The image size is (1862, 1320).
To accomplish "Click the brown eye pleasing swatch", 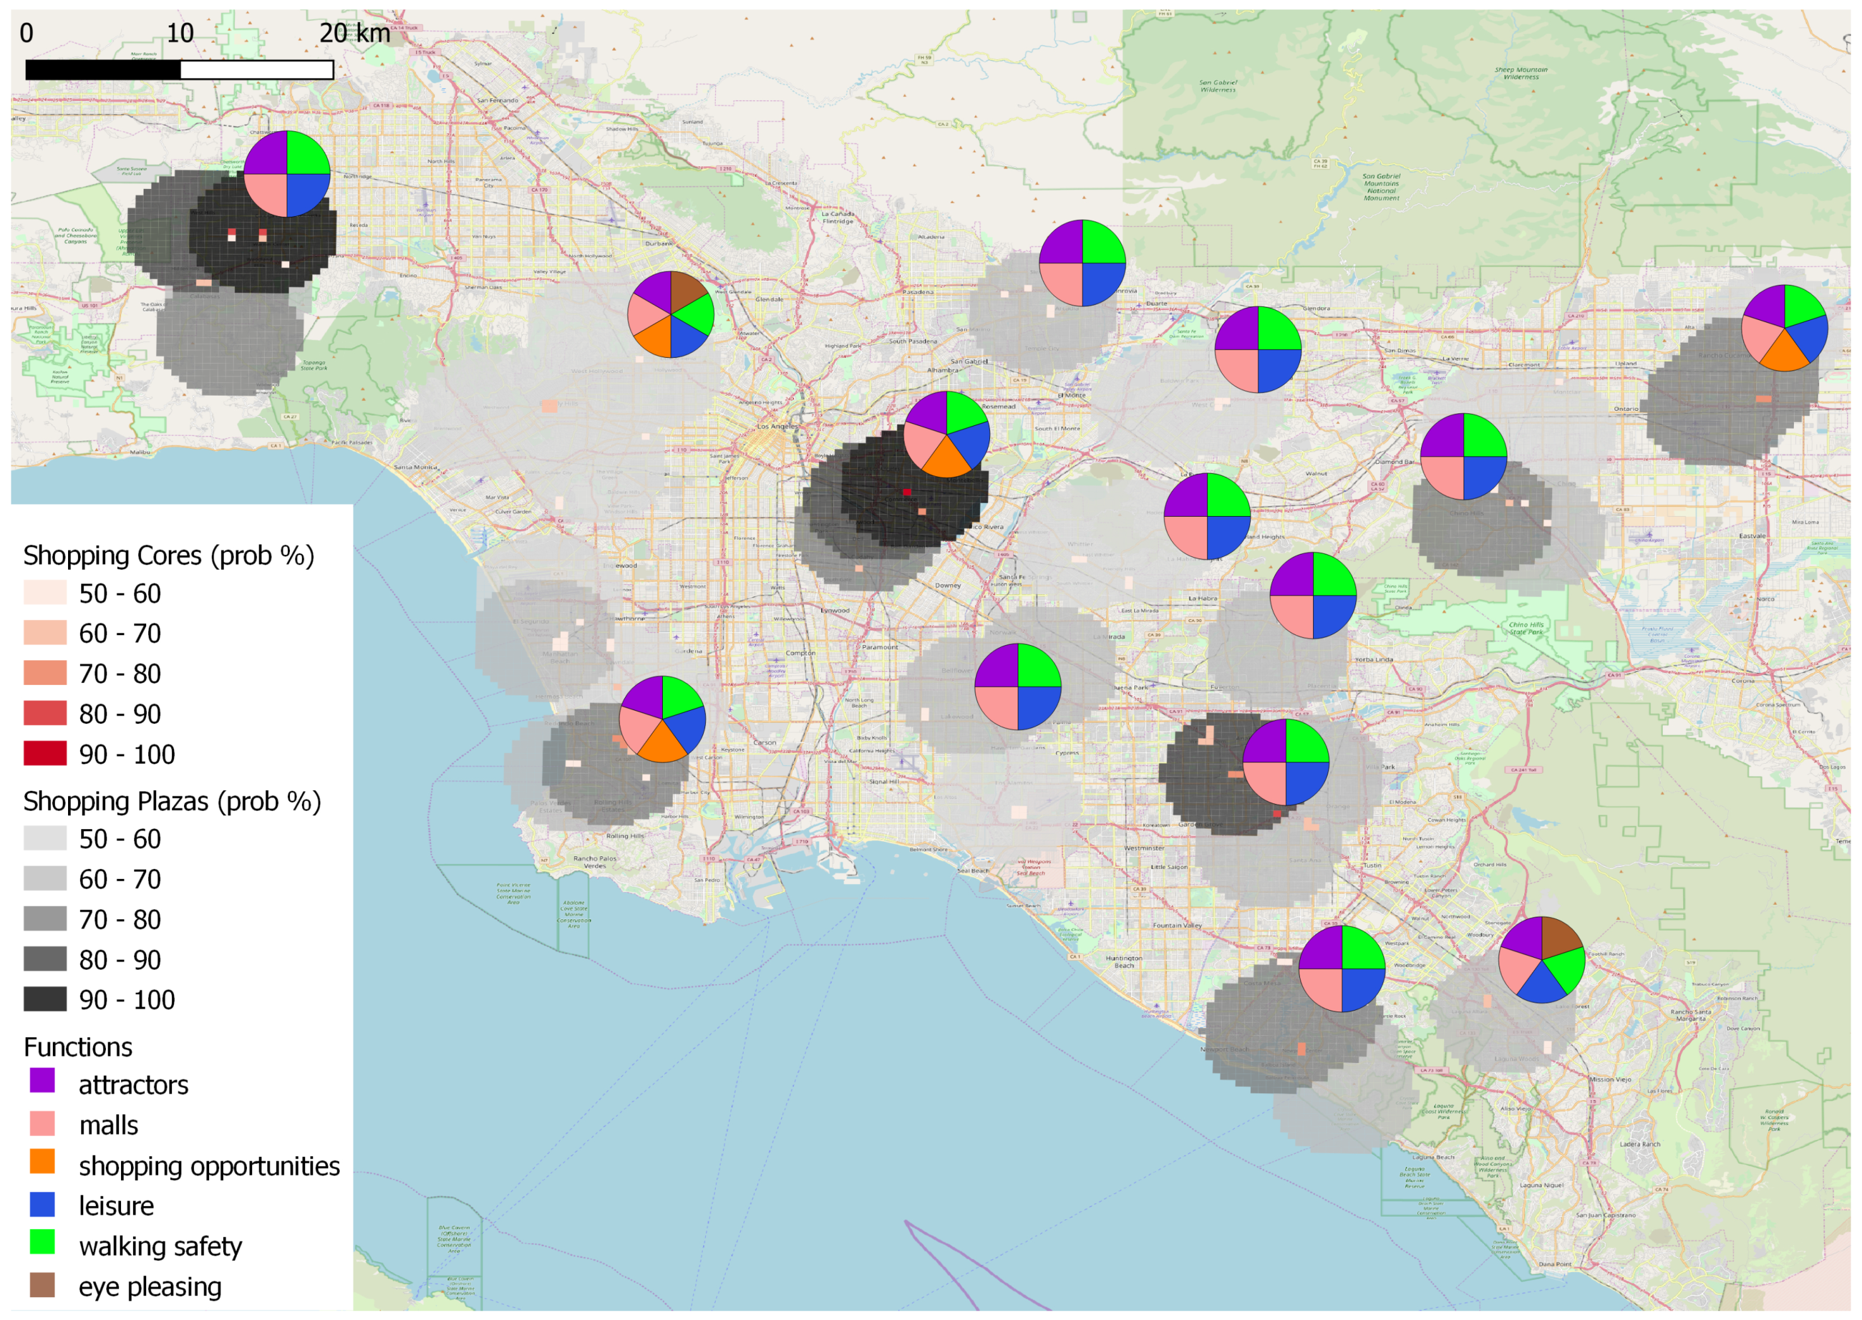I will pos(42,1285).
